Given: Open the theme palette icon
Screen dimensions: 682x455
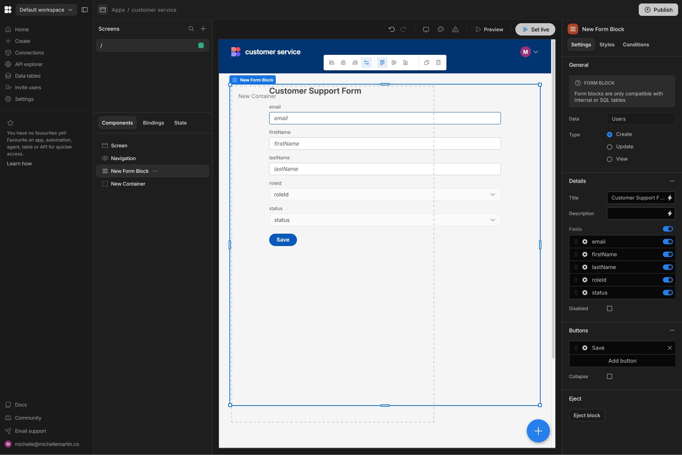Looking at the screenshot, I should 441,29.
